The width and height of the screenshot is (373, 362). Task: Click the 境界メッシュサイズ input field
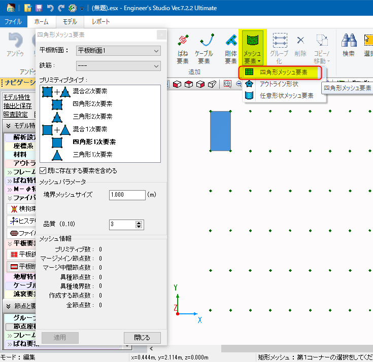pyautogui.click(x=127, y=195)
